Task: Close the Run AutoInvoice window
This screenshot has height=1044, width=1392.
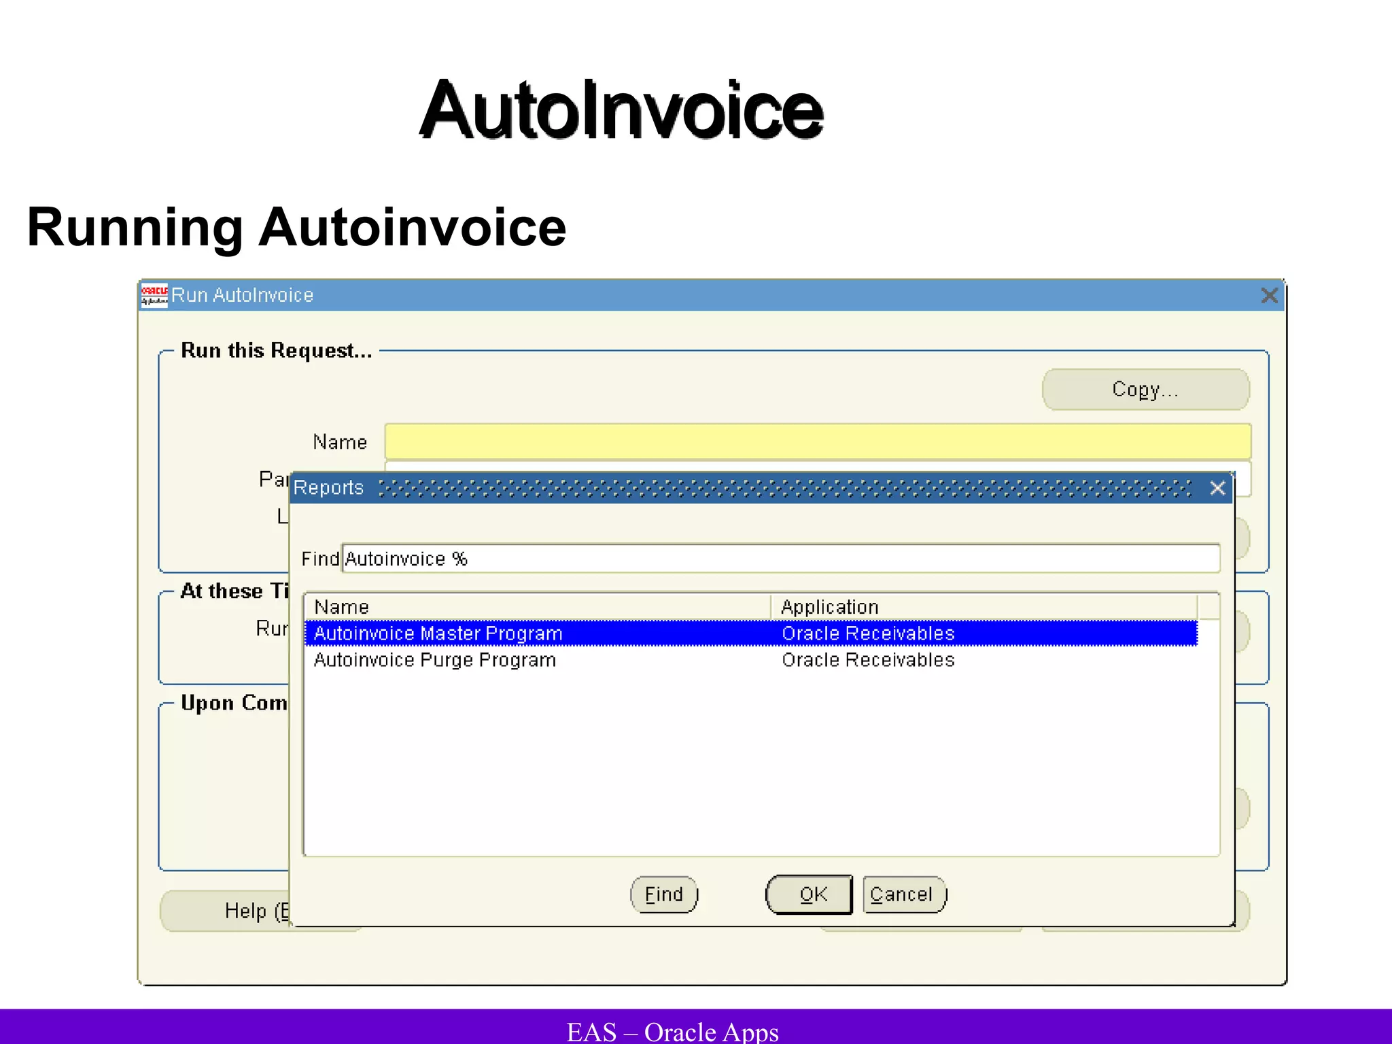Action: (x=1269, y=296)
